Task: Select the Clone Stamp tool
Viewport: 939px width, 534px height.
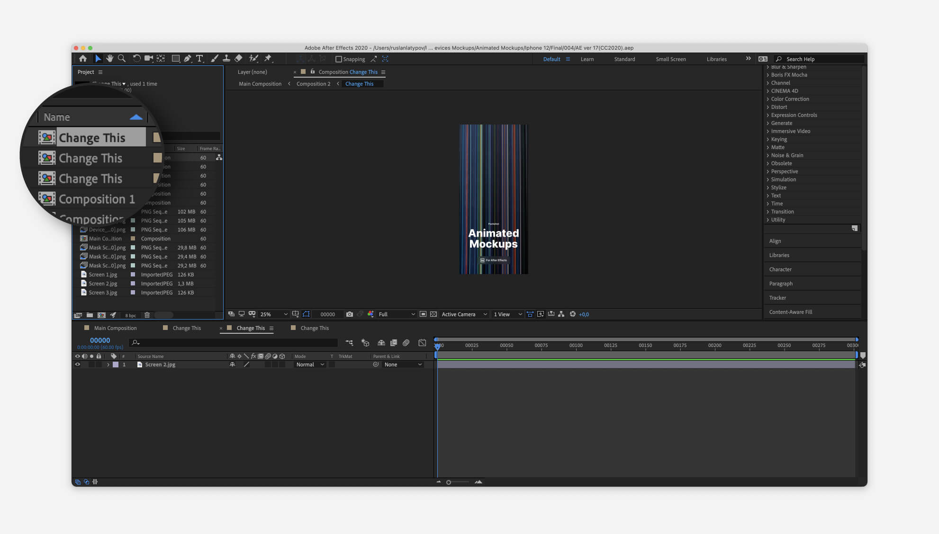Action: [226, 59]
